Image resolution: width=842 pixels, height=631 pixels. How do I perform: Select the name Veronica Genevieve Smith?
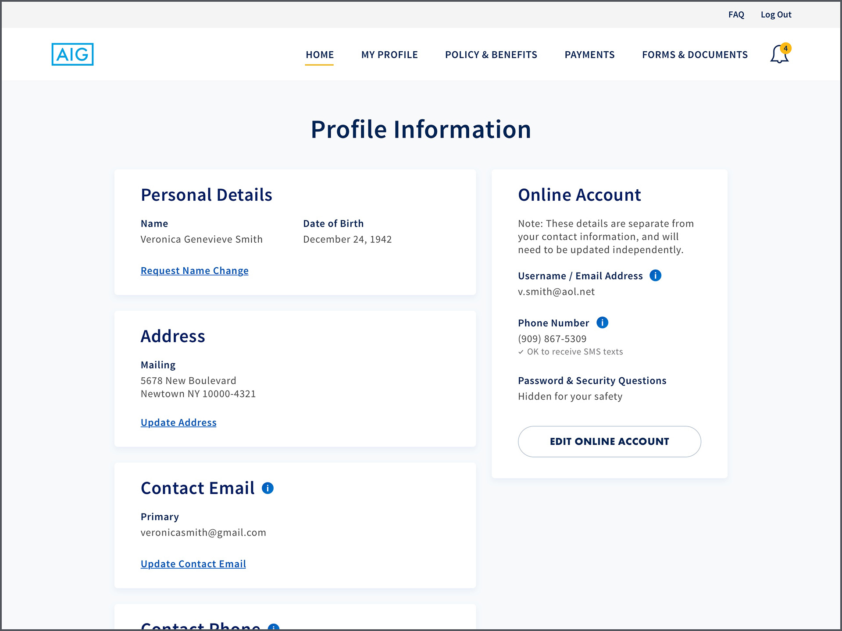(x=201, y=239)
